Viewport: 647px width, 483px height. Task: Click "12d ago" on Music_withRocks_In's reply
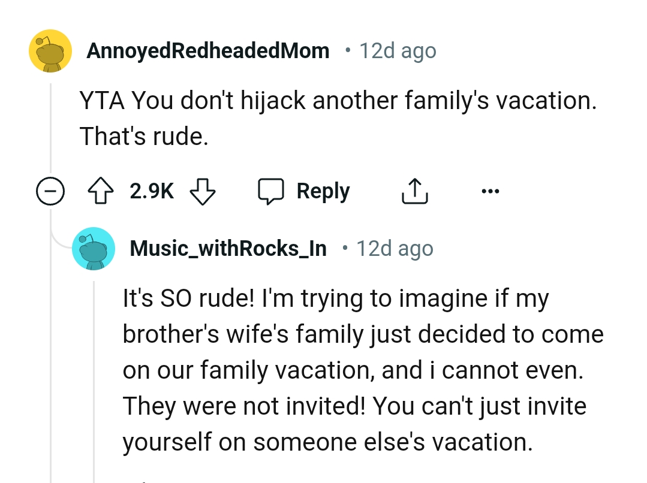(x=393, y=248)
